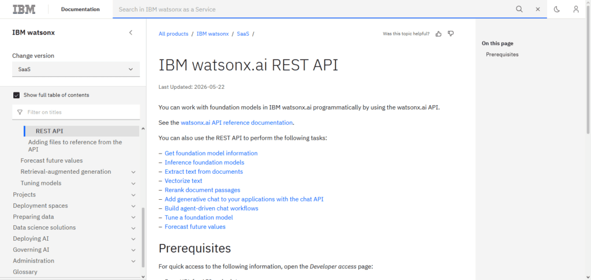
Task: Open Forecast future values tree item
Action: click(x=51, y=160)
